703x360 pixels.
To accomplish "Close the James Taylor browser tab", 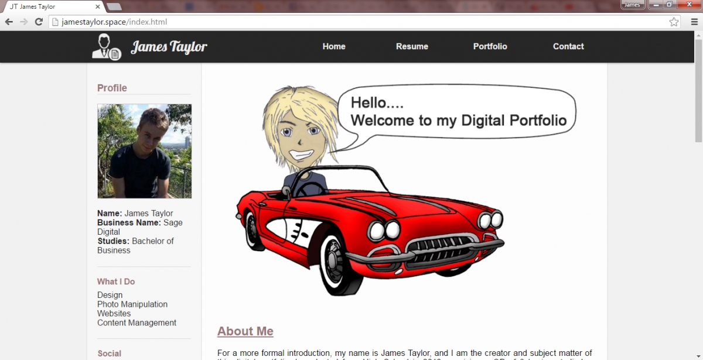I will (x=98, y=7).
